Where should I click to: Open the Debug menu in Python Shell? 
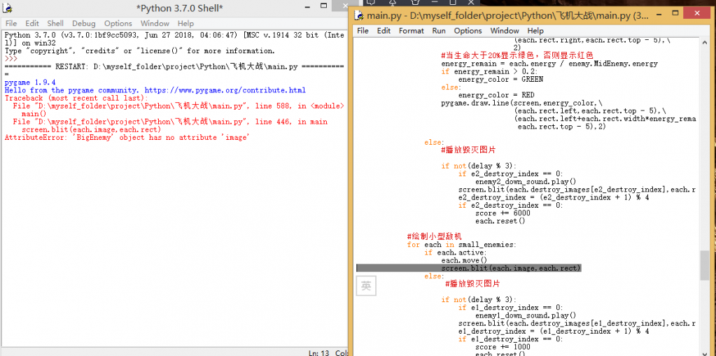click(83, 23)
